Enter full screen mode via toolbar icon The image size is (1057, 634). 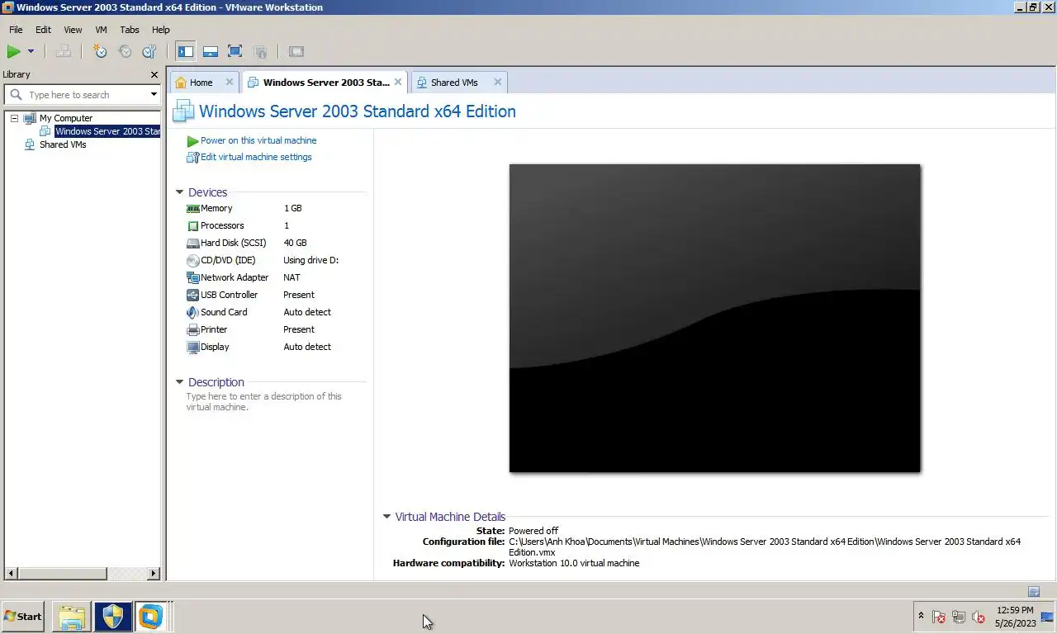tap(235, 51)
